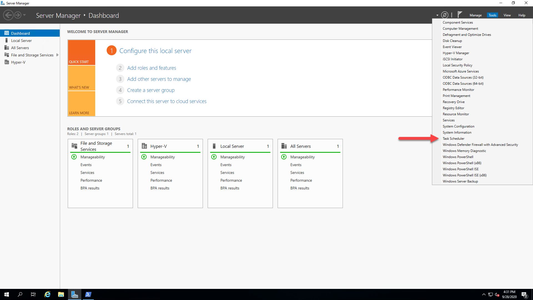Click Connect this server to cloud services
The height and width of the screenshot is (300, 533).
pos(167,101)
